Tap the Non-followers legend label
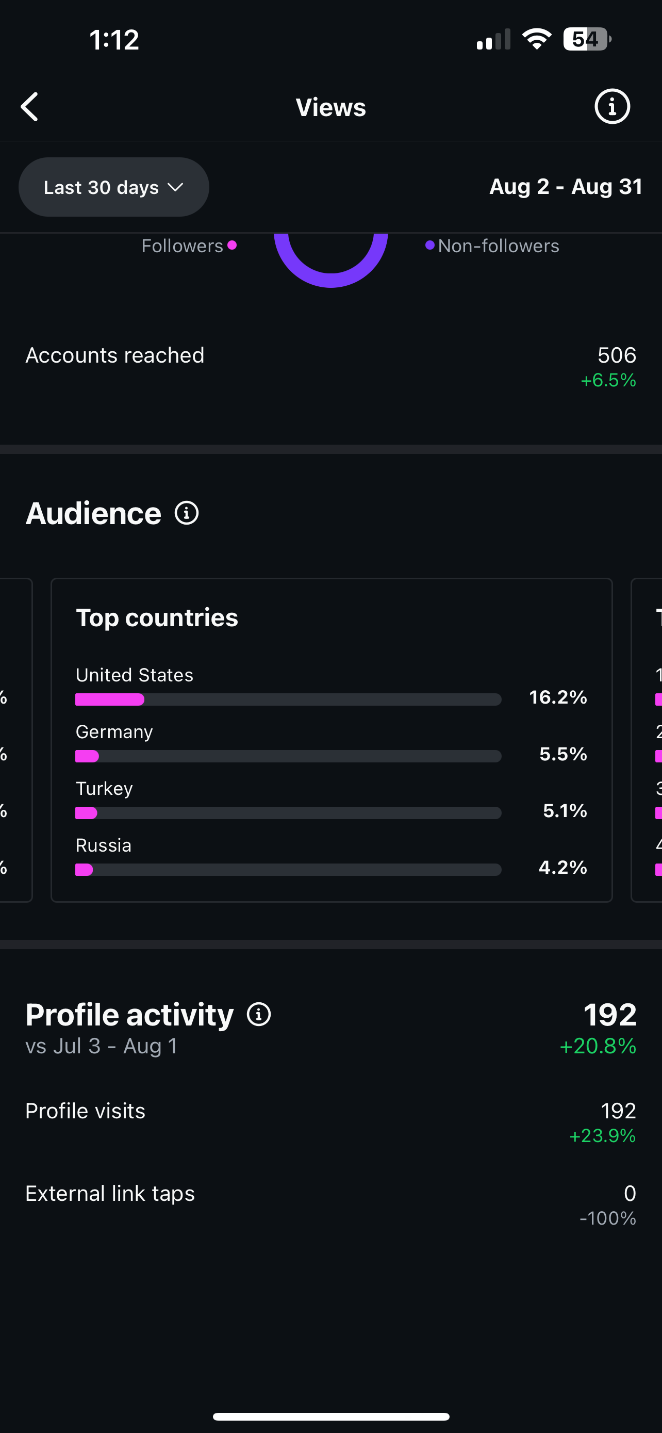Screen dimensions: 662x1433 pos(498,246)
